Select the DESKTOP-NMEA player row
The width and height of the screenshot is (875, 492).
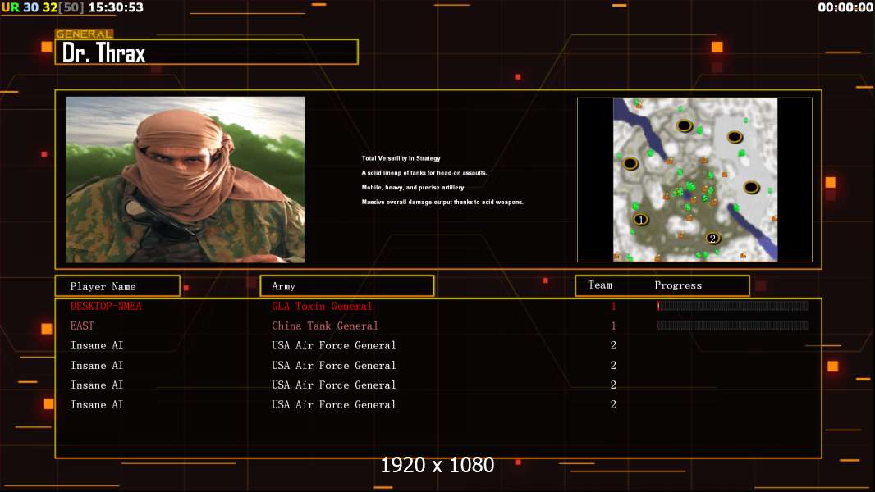pos(438,306)
